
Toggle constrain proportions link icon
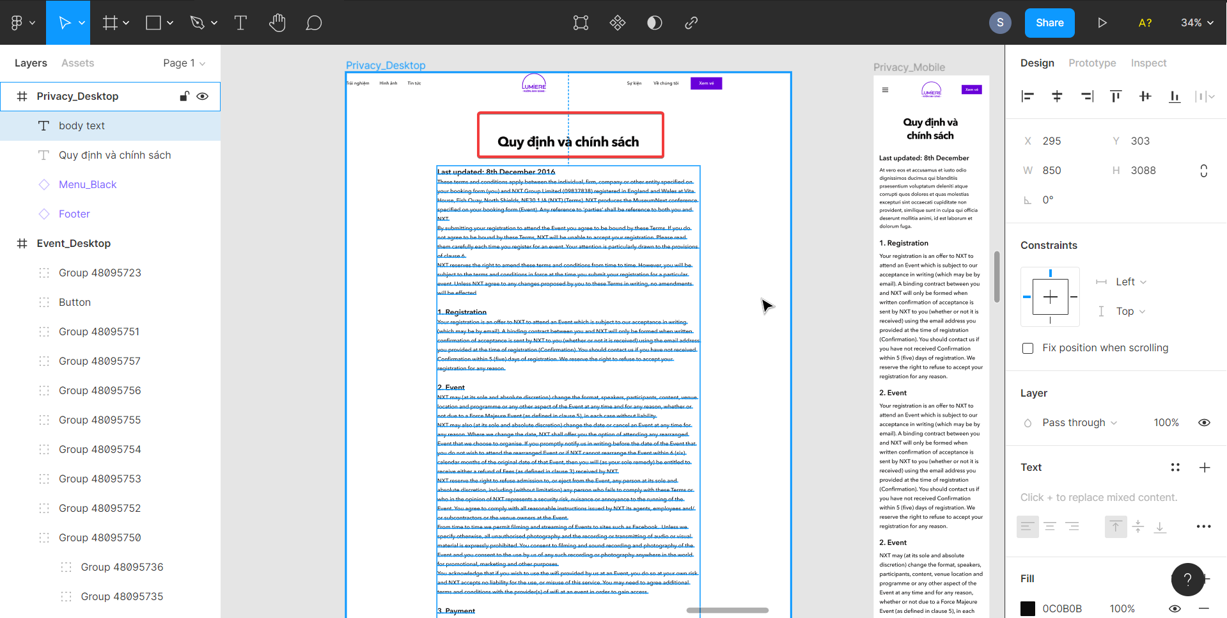point(1203,171)
